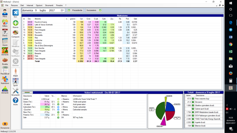Go to previous day with Precedente

click(75, 10)
